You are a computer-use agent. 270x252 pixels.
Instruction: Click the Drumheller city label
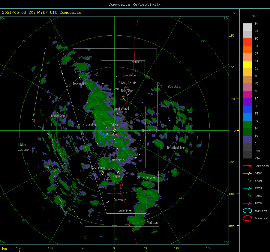pyautogui.click(x=176, y=148)
